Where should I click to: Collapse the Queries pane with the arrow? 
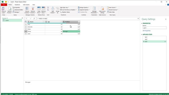(22, 18)
